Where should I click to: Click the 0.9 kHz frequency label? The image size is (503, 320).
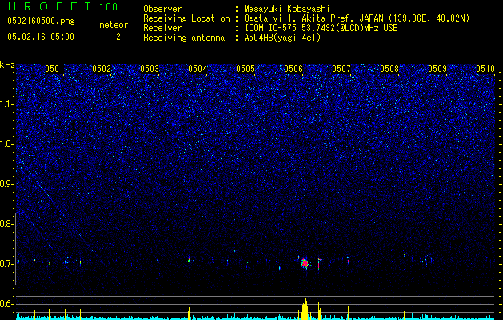pos(6,184)
